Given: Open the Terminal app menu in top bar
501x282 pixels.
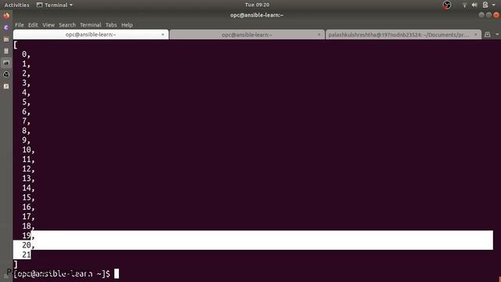Looking at the screenshot, I should click(55, 5).
